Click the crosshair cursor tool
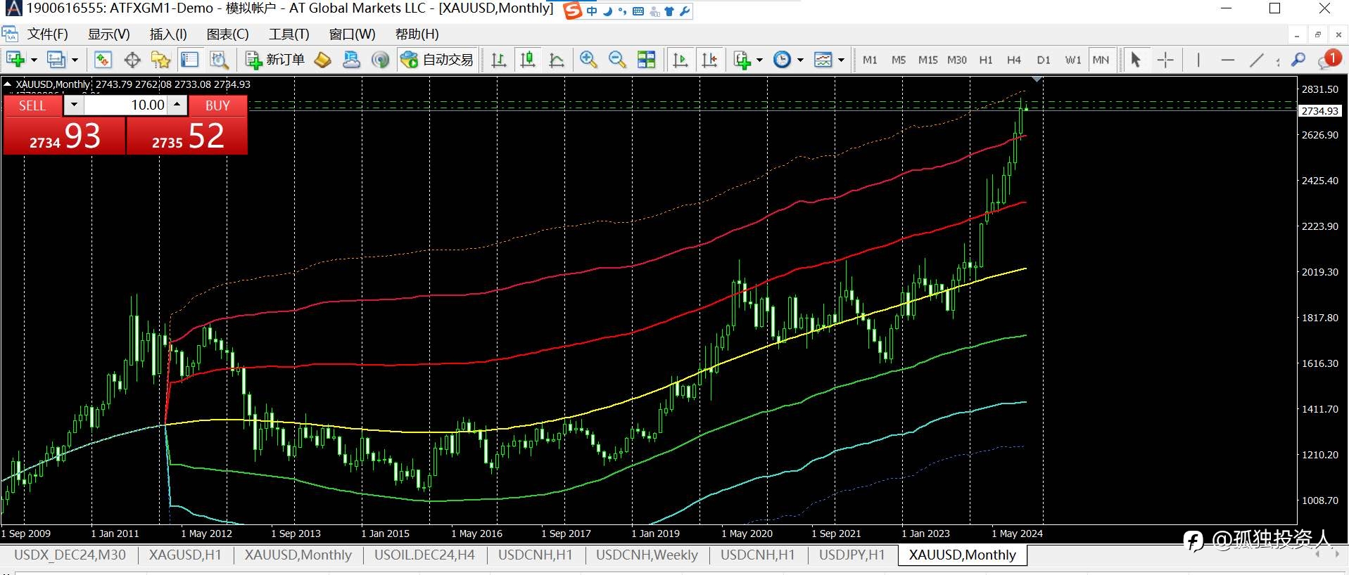This screenshot has width=1349, height=575. (x=1165, y=60)
